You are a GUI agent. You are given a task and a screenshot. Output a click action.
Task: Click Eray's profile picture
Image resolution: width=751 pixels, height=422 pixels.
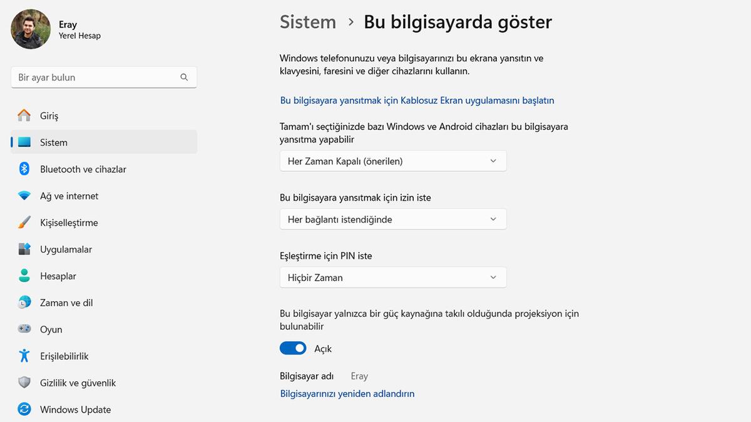click(x=30, y=29)
